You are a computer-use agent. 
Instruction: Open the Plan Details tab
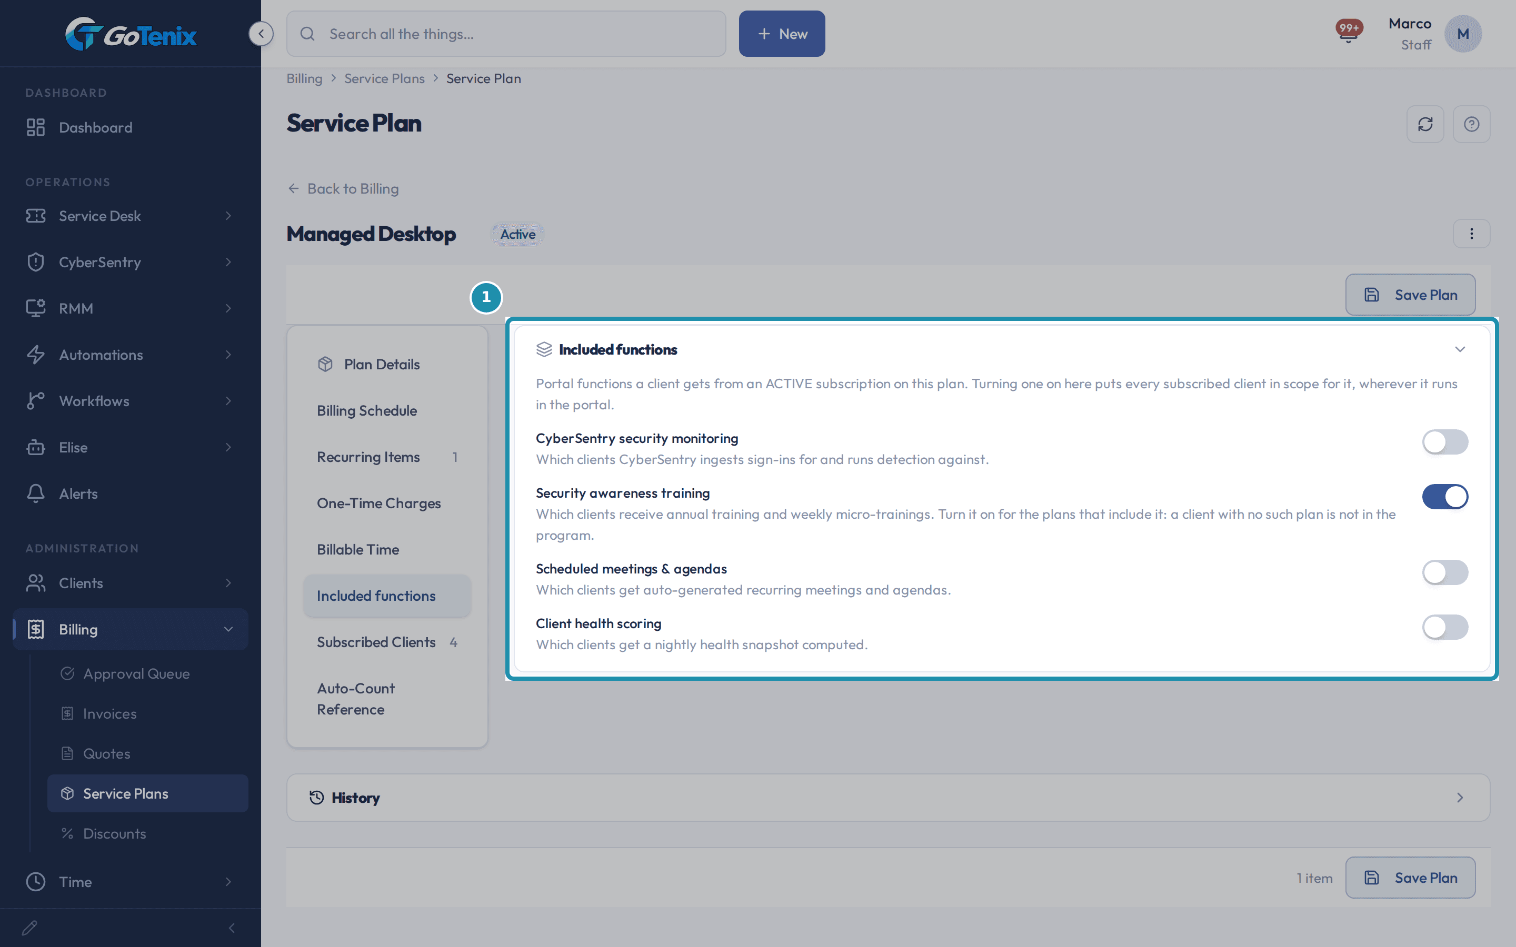[x=387, y=364]
